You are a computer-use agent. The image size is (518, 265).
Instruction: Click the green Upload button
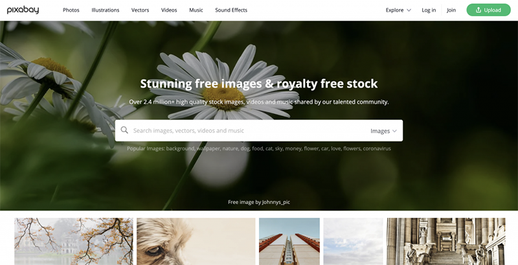click(x=488, y=10)
